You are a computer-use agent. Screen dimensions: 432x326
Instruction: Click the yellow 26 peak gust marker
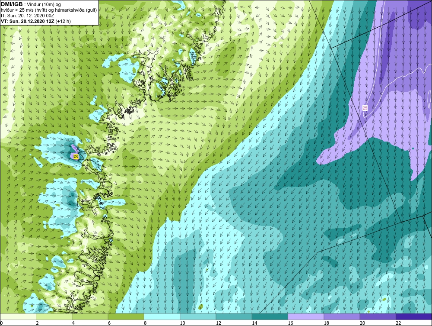pos(76,156)
